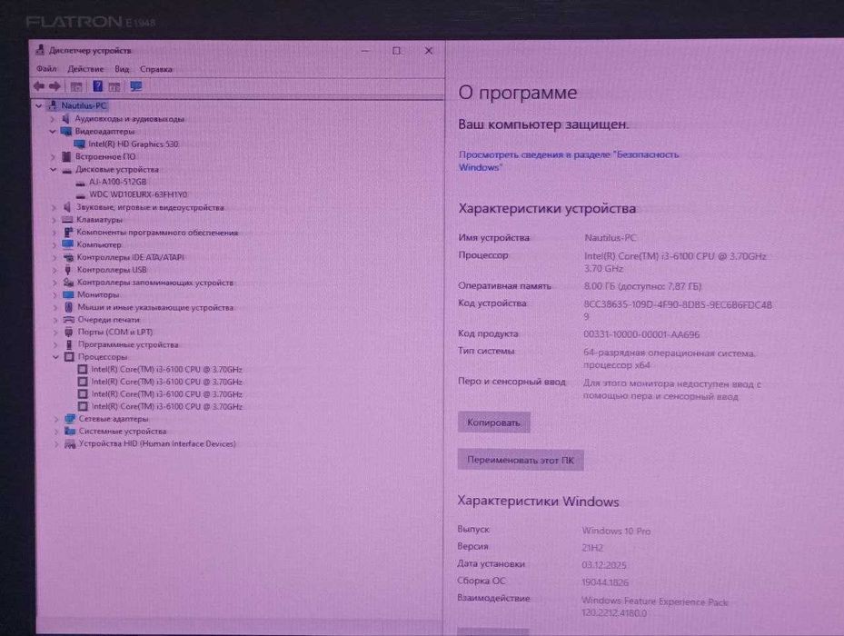Screen dimensions: 844x636
Task: Click Переименовать этот ПК button
Action: (x=521, y=460)
